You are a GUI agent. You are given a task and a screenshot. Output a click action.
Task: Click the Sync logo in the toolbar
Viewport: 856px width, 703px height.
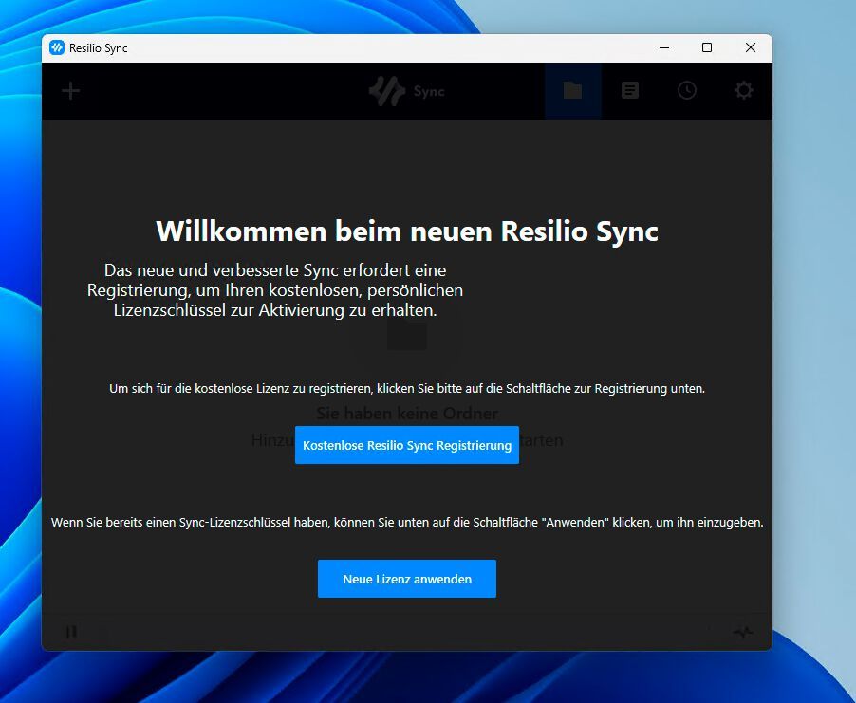(x=406, y=90)
